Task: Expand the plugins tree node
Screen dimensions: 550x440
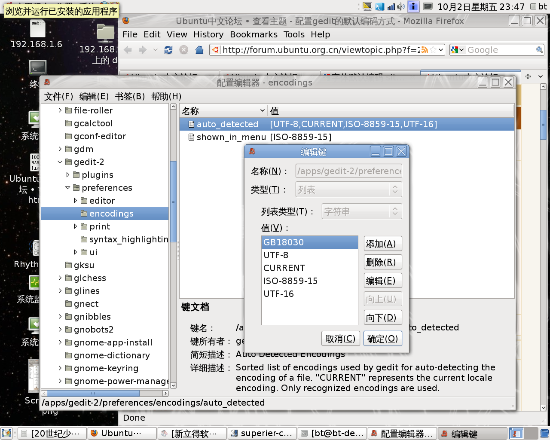Action: tap(67, 175)
